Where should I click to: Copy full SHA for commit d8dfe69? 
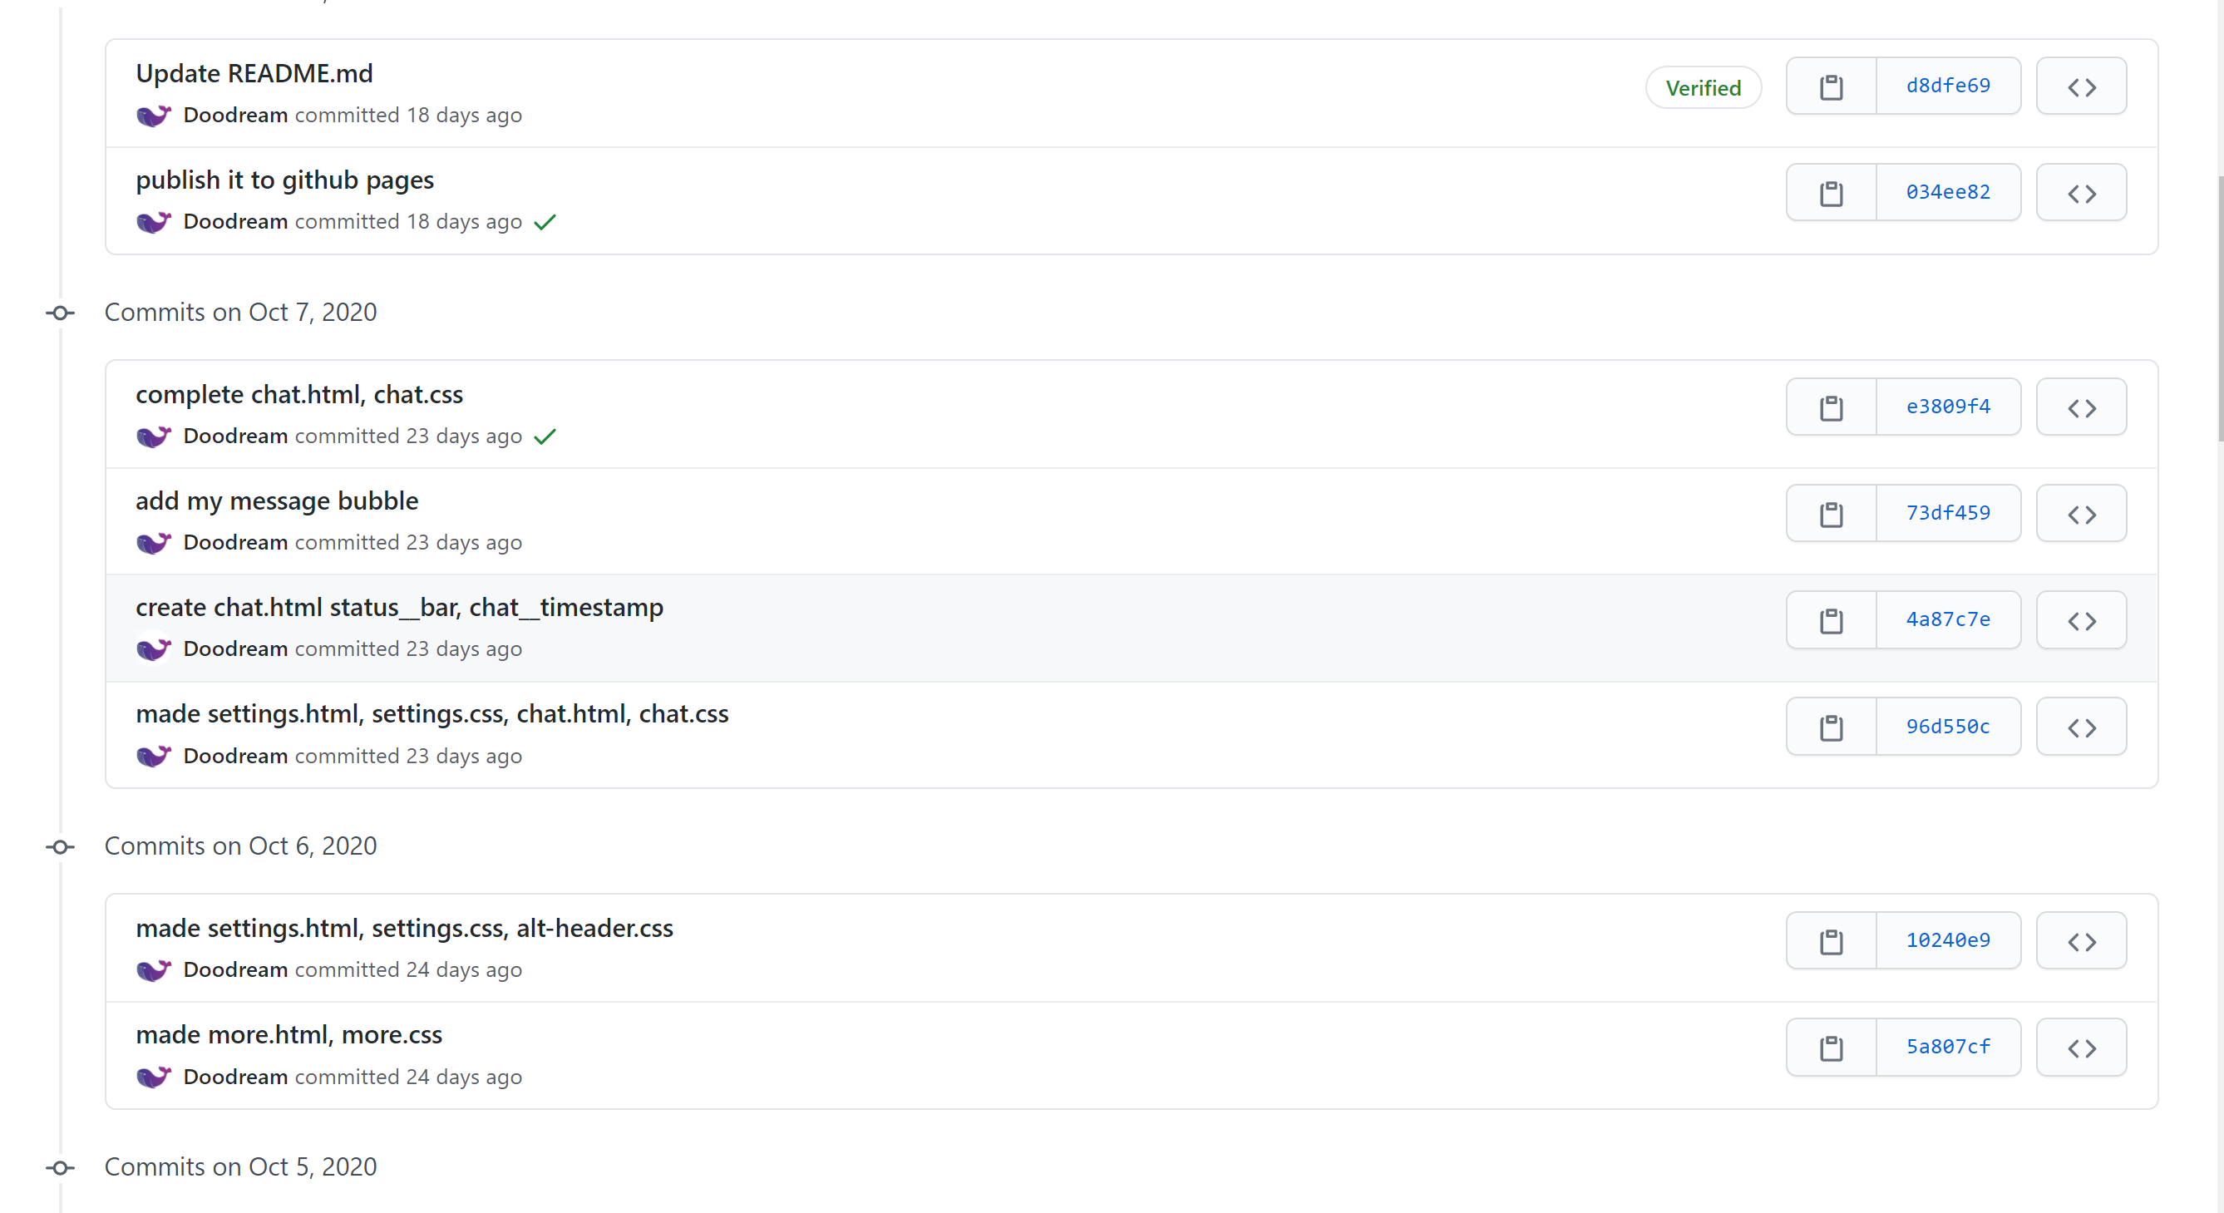[x=1832, y=86]
